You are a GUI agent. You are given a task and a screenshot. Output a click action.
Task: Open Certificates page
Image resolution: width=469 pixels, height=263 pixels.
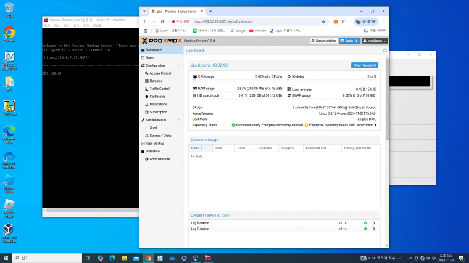pos(157,97)
